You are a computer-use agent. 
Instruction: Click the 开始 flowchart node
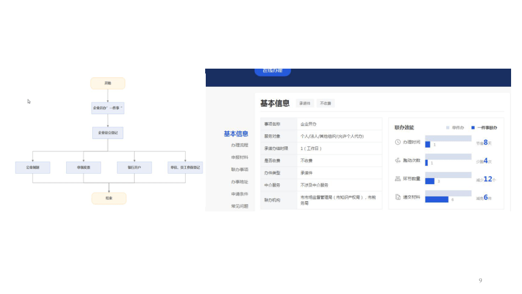pyautogui.click(x=108, y=83)
